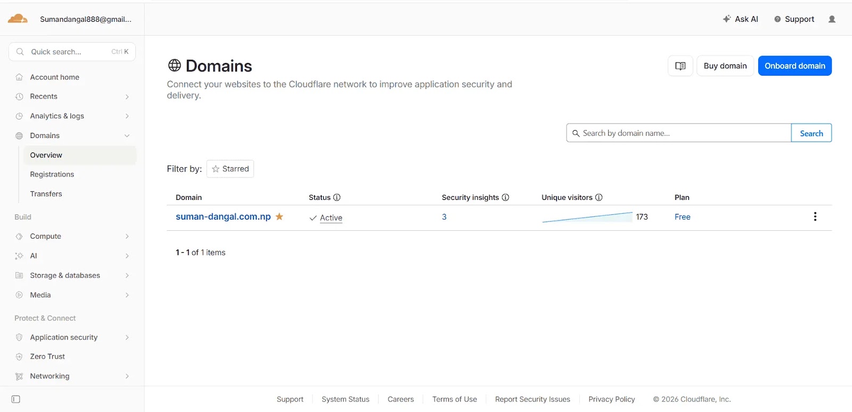The width and height of the screenshot is (852, 412).
Task: Open the 3 security insights link
Action: coord(444,217)
